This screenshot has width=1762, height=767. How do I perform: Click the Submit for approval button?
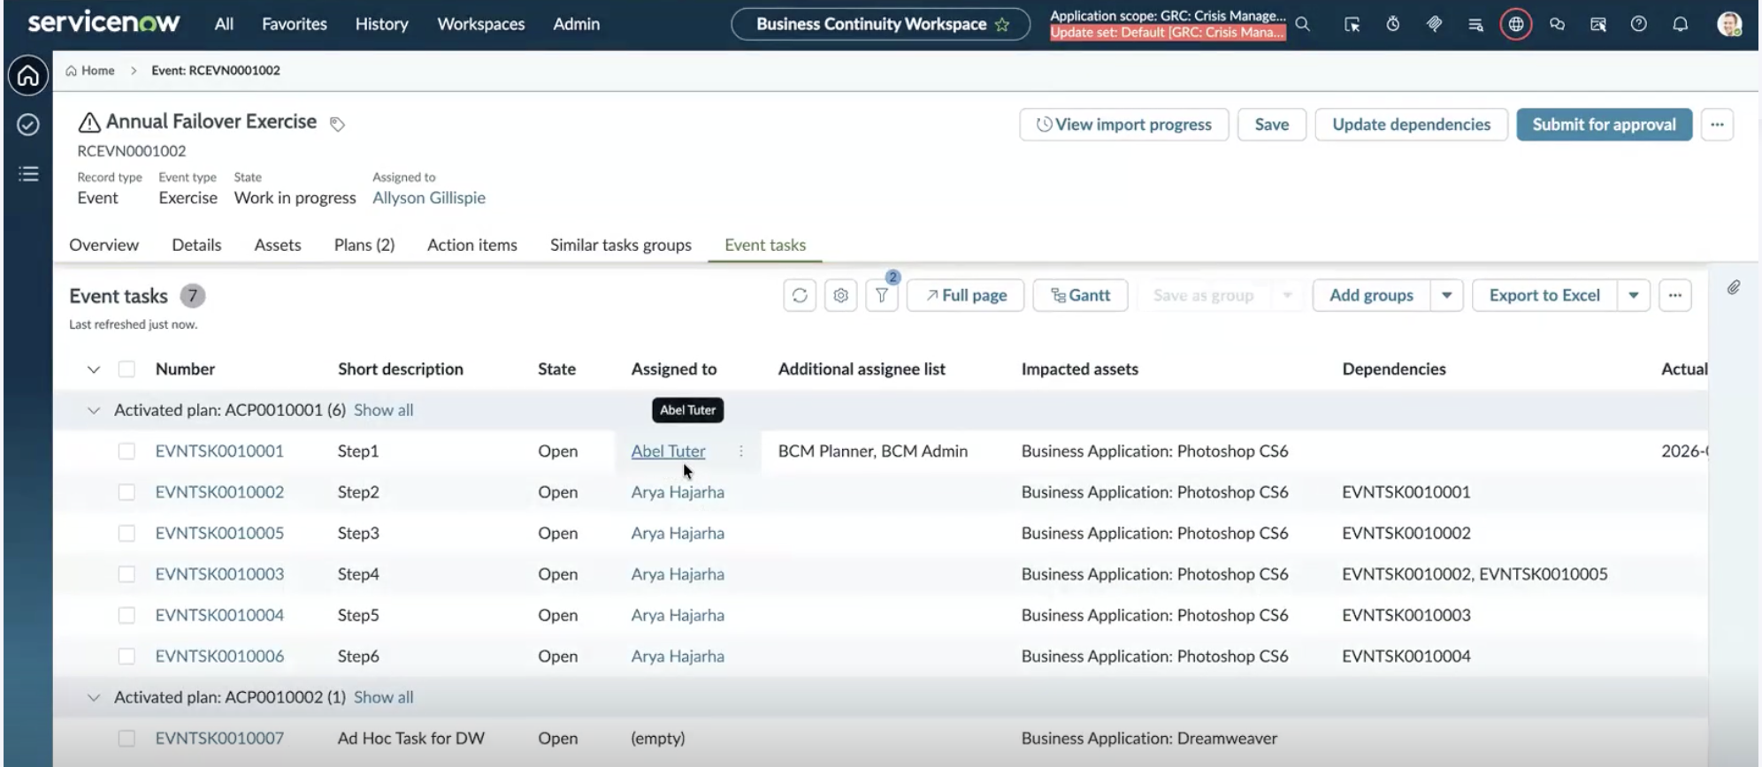pos(1604,125)
